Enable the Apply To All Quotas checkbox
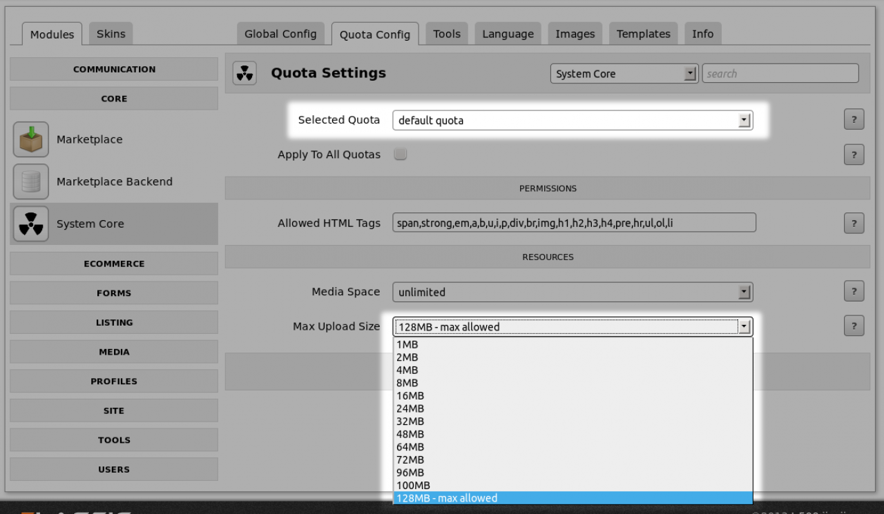This screenshot has height=514, width=884. 400,154
